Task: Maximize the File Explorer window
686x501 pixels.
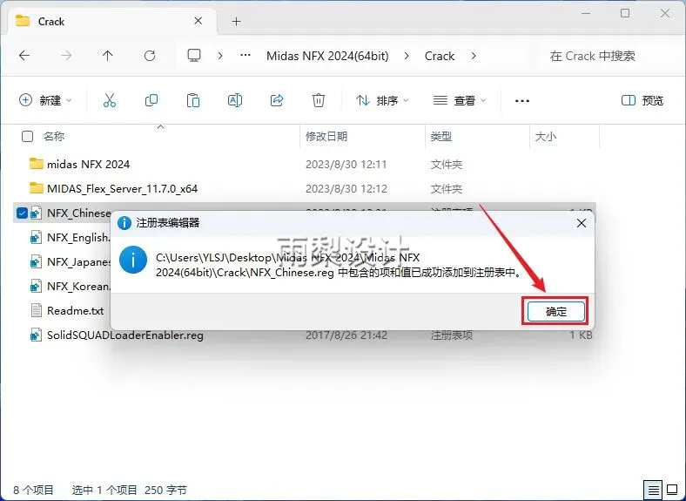Action: tap(625, 13)
